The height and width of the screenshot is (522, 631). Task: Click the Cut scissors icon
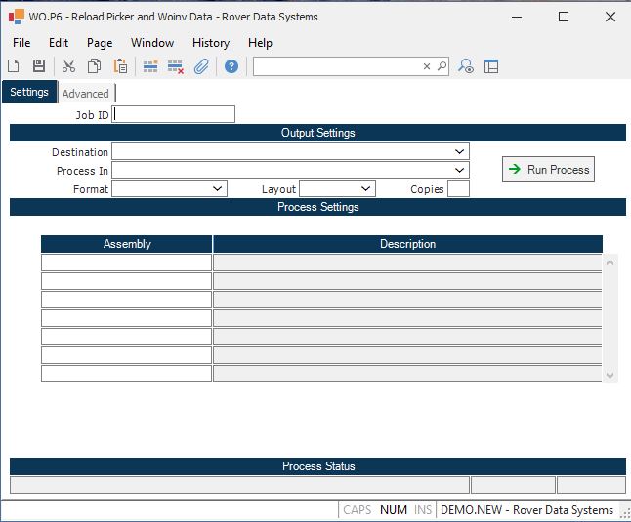click(x=68, y=66)
